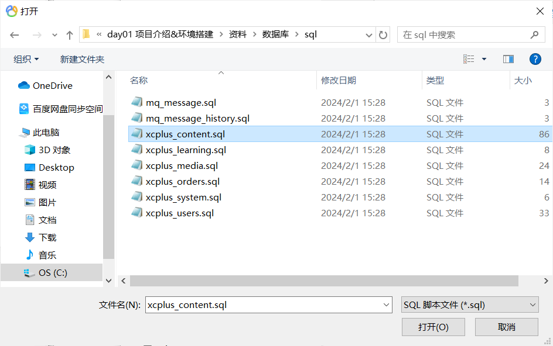Click the 3D 对象 cube icon
Viewport: 553px width, 346px height.
pos(30,150)
